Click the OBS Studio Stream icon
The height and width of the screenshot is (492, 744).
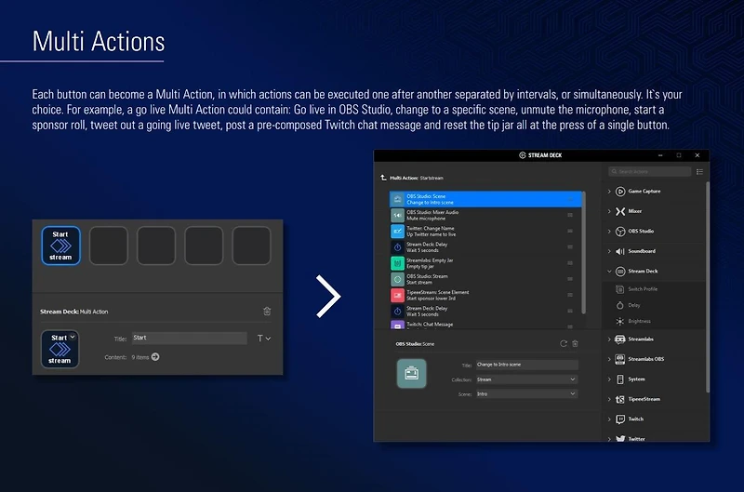(x=398, y=279)
